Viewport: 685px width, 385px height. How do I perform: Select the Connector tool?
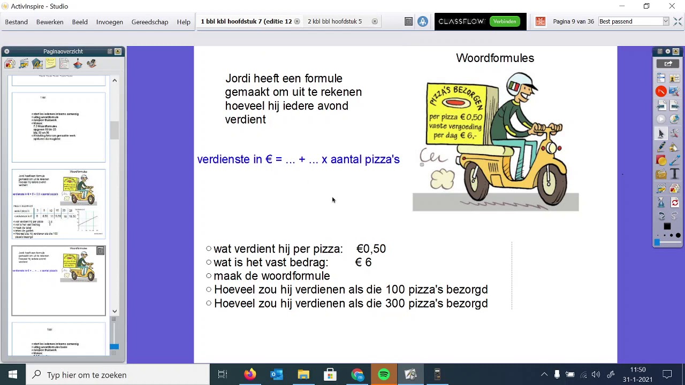[x=674, y=160]
